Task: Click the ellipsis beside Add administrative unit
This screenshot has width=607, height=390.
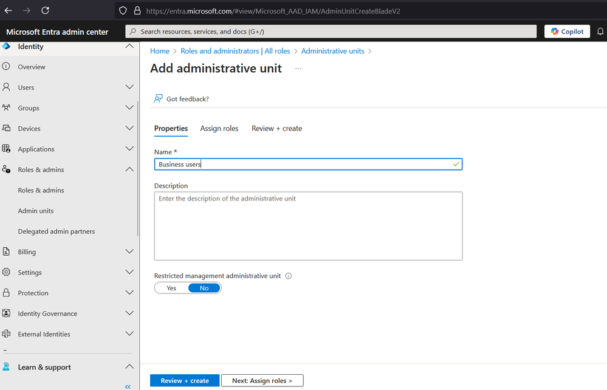Action: (x=298, y=69)
